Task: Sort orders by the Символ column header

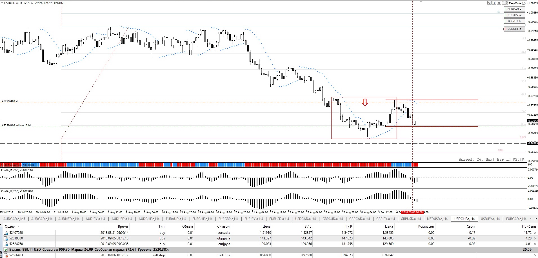Action: 213,226
